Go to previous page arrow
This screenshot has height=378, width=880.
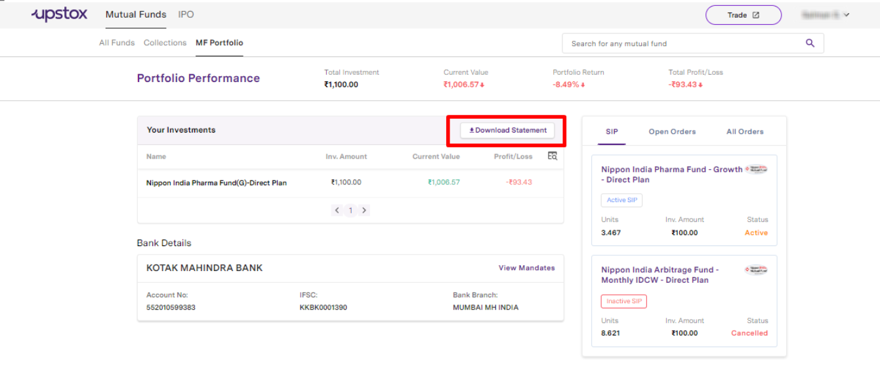click(337, 211)
